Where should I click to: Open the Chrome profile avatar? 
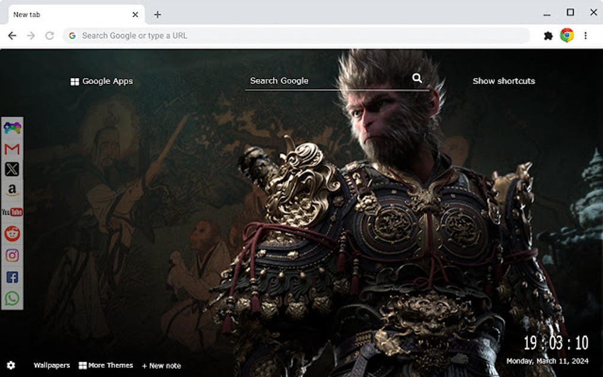[x=567, y=35]
